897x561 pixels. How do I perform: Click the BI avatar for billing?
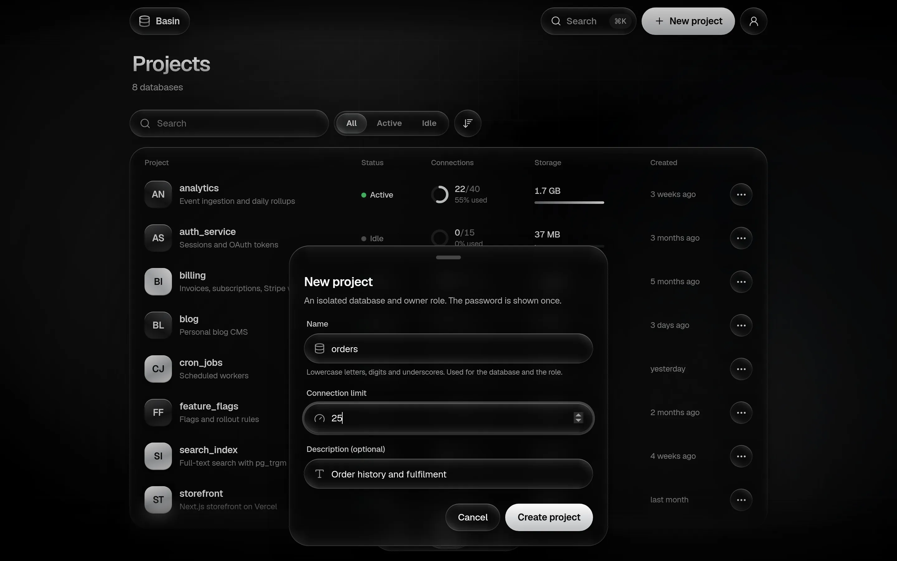coord(158,282)
